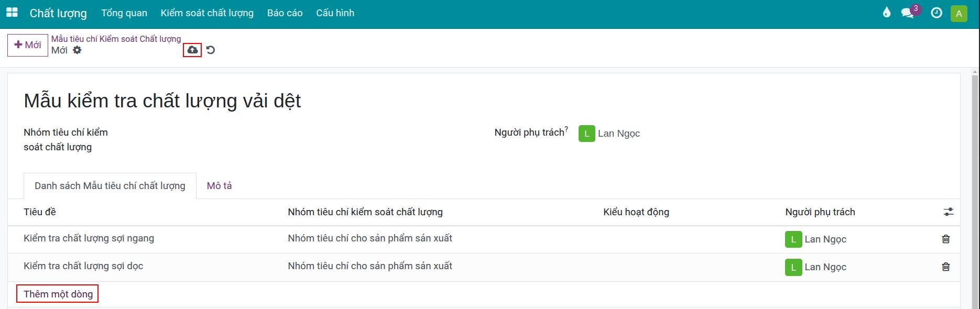Save the record with the cloud upload icon
980x309 pixels.
pyautogui.click(x=192, y=50)
